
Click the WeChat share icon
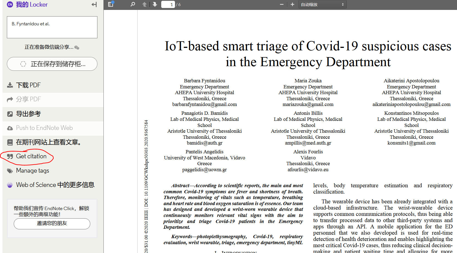(x=77, y=48)
